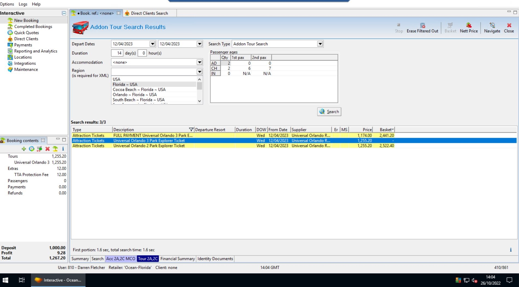Close the Booking contents panel tab
Screen dimensions: 519x287
[x=43, y=141]
